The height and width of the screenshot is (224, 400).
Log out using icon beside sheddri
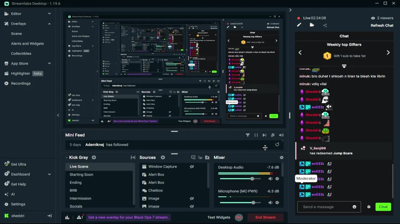pyautogui.click(x=49, y=216)
